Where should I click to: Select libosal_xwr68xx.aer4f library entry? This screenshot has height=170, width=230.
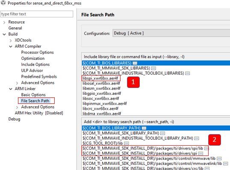coord(101,83)
